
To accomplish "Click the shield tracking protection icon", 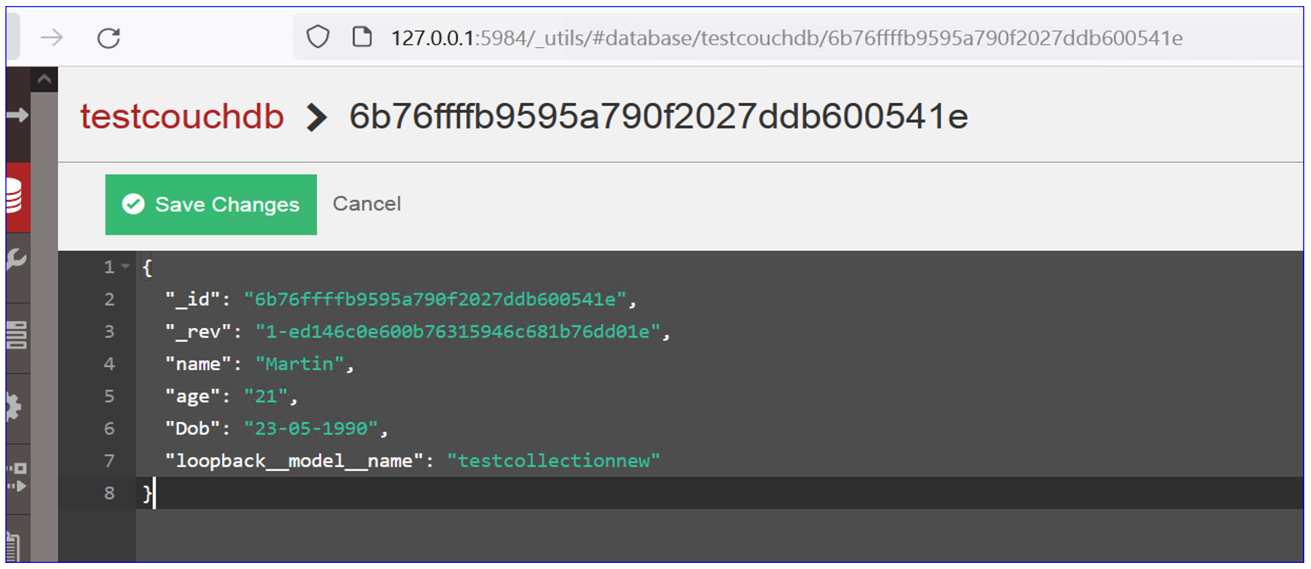I will click(x=318, y=37).
